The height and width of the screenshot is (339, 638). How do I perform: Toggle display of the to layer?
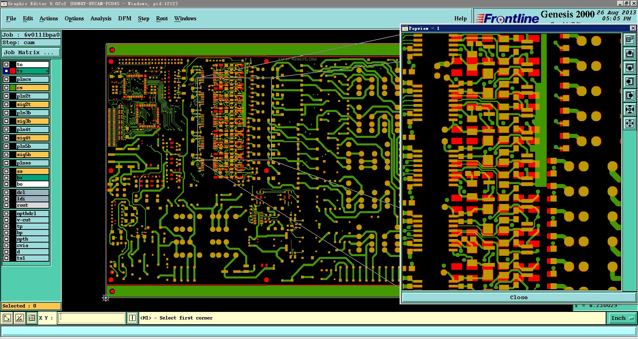coord(6,65)
